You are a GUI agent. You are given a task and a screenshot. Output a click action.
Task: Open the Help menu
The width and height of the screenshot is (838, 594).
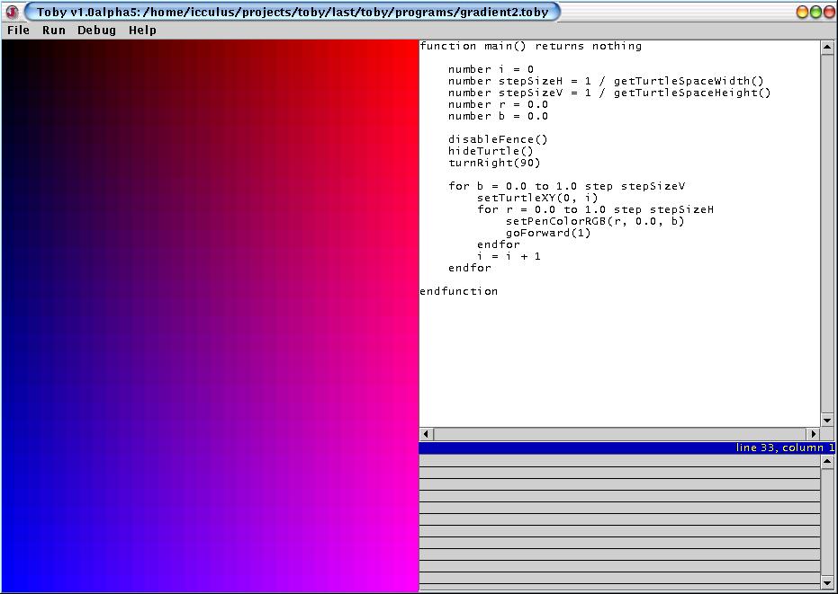coord(143,31)
